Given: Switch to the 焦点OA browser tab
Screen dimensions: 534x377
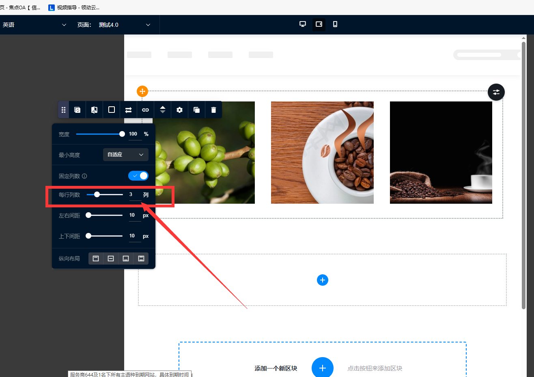Looking at the screenshot, I should (x=20, y=7).
